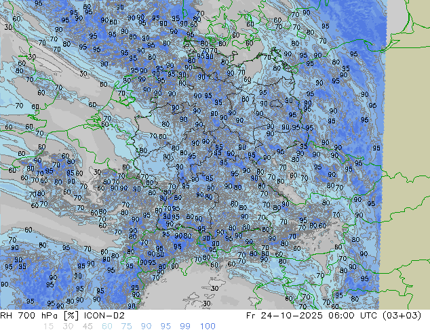Screen dimensions: 430x332
Task: Click the RH parameter label in the title
Action: point(8,316)
